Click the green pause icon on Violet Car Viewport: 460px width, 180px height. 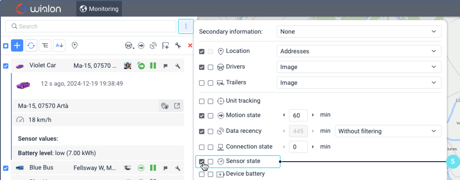[x=153, y=66]
